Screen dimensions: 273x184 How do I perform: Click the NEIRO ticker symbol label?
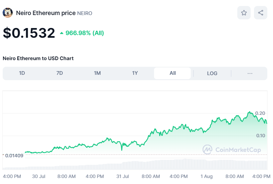coord(85,13)
